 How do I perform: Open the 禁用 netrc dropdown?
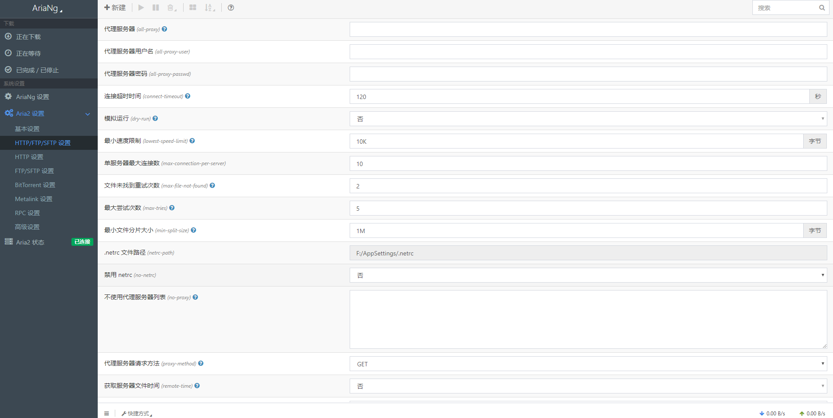(x=588, y=275)
